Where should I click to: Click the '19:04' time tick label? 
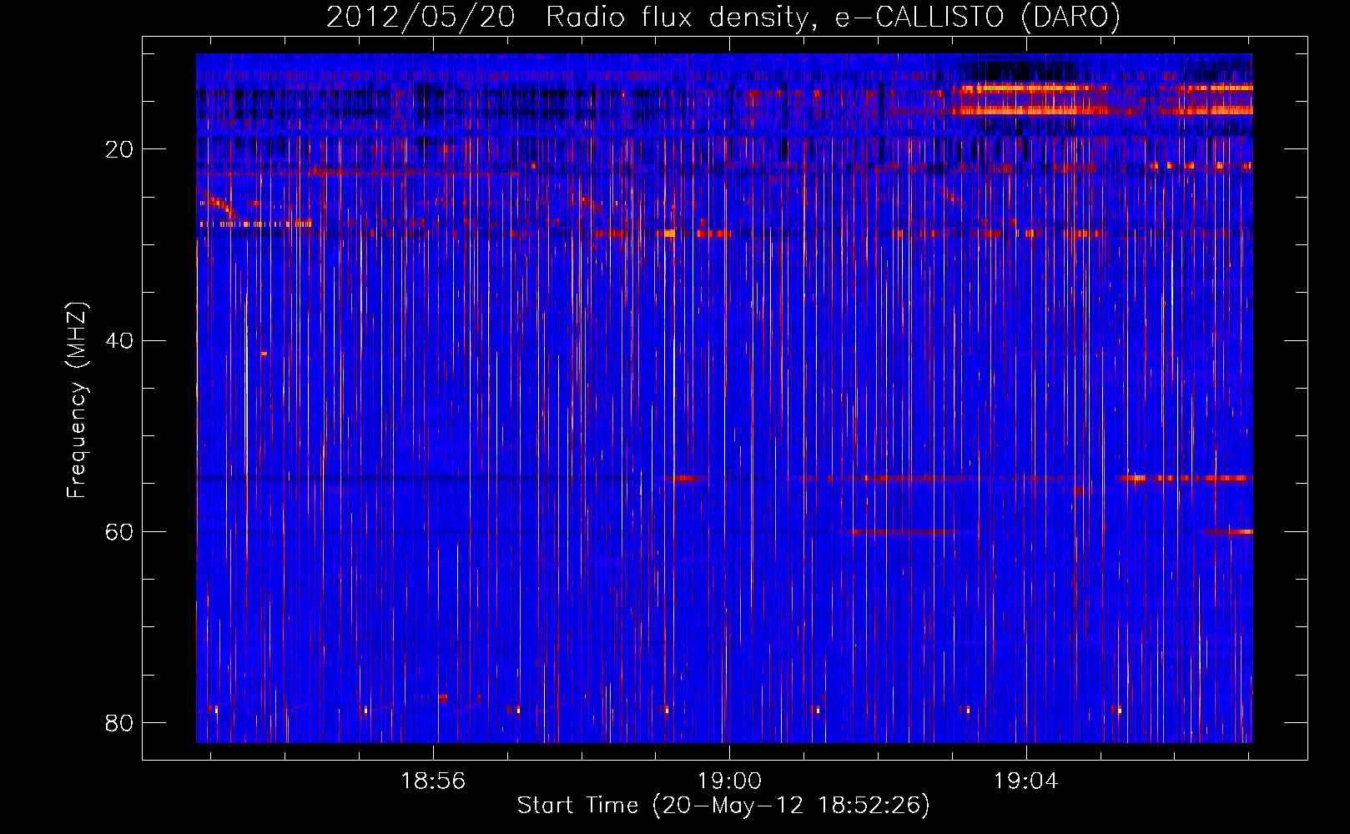1025,781
